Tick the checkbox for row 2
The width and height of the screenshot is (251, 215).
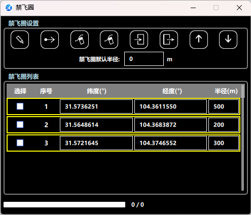coord(20,125)
